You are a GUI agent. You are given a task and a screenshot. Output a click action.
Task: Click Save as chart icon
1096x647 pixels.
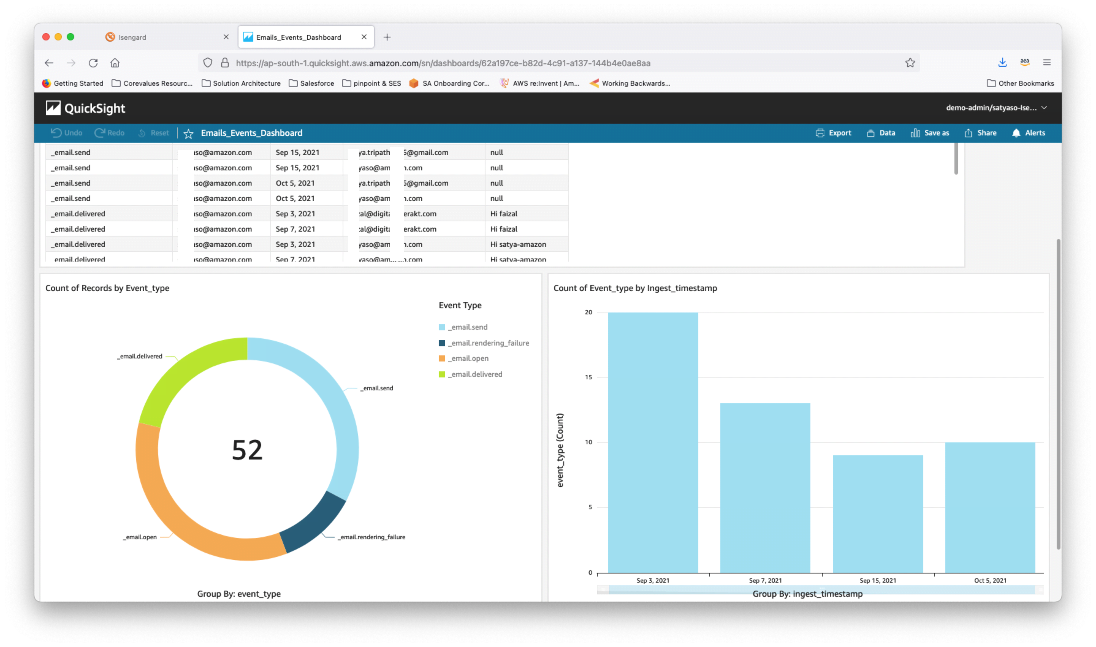pos(915,133)
